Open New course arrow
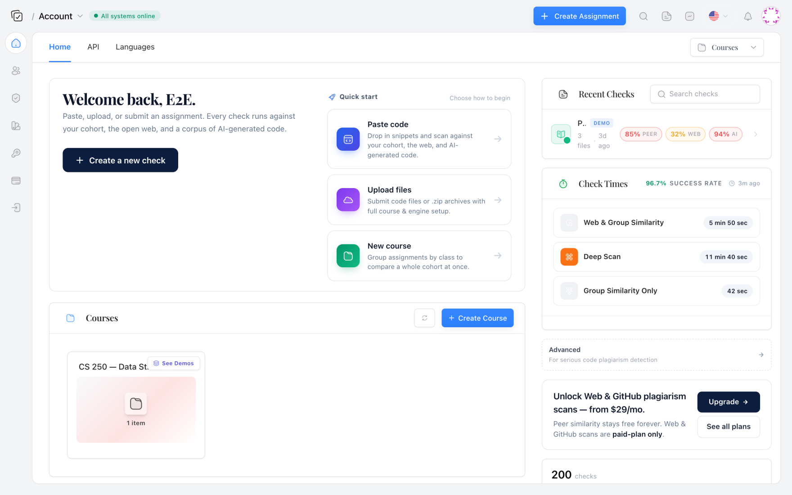 498,256
